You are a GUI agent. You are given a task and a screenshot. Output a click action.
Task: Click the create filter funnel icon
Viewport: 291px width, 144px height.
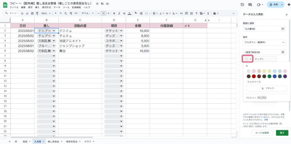196,13
